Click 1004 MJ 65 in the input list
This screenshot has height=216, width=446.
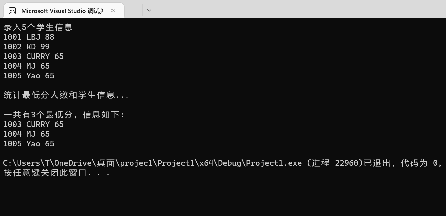point(26,66)
